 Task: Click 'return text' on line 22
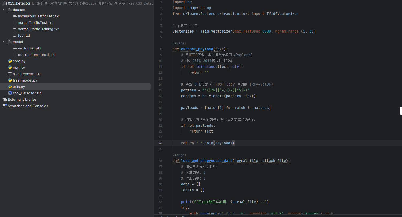(x=201, y=131)
